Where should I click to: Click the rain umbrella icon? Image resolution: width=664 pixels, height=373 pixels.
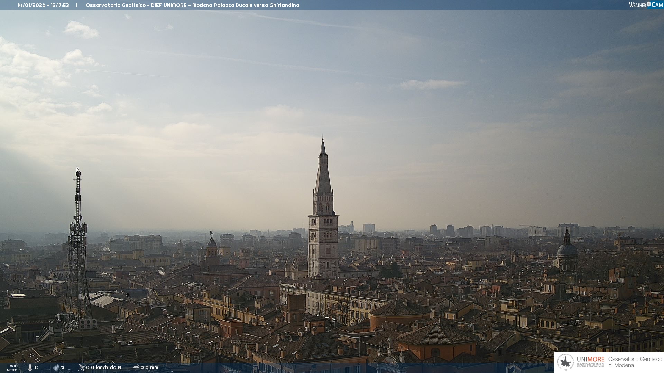pyautogui.click(x=136, y=367)
